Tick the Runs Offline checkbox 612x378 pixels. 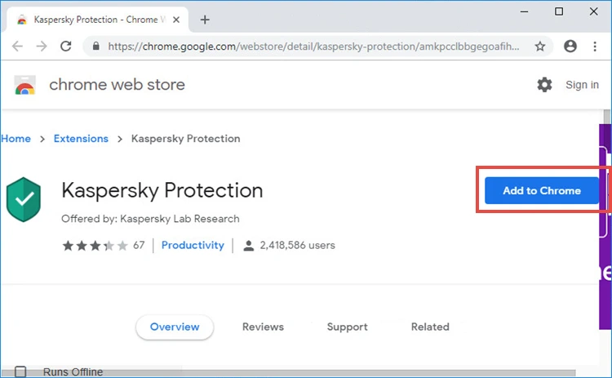click(x=20, y=371)
